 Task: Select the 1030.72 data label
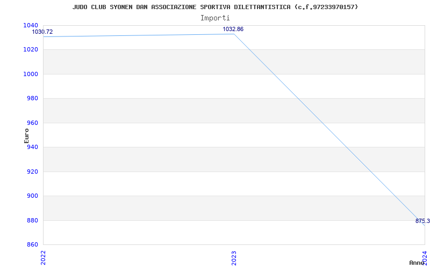click(x=42, y=32)
